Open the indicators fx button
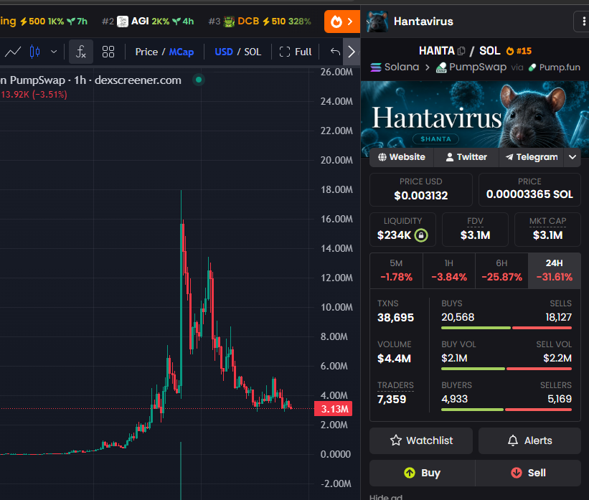This screenshot has width=589, height=500. point(81,52)
